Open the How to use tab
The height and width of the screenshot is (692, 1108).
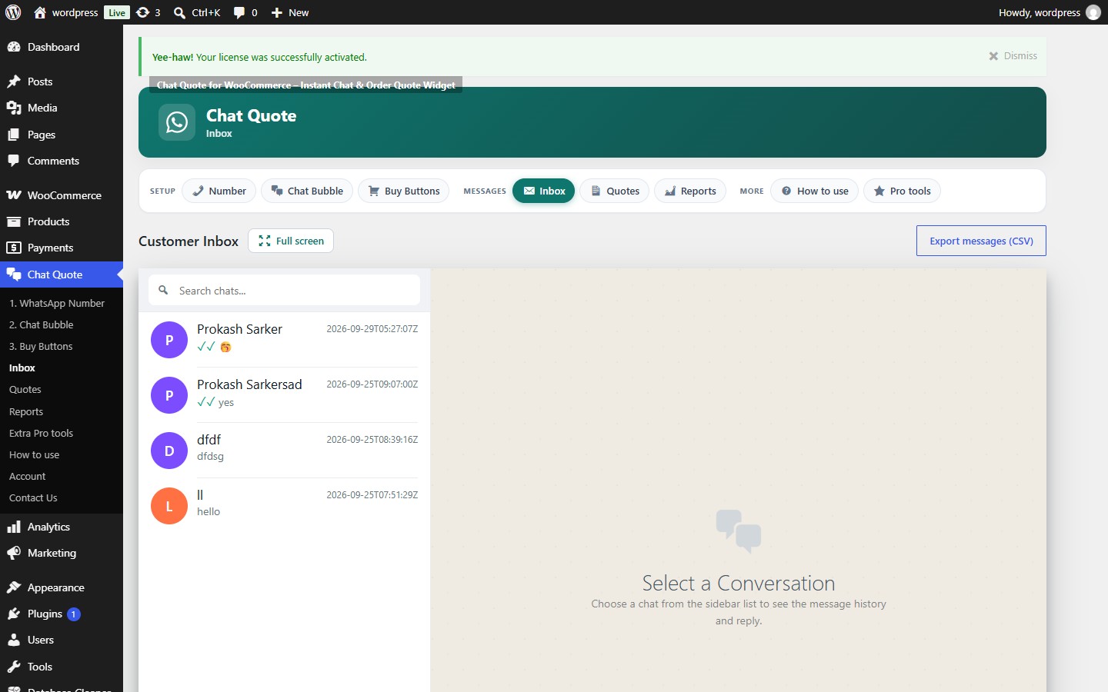(815, 191)
